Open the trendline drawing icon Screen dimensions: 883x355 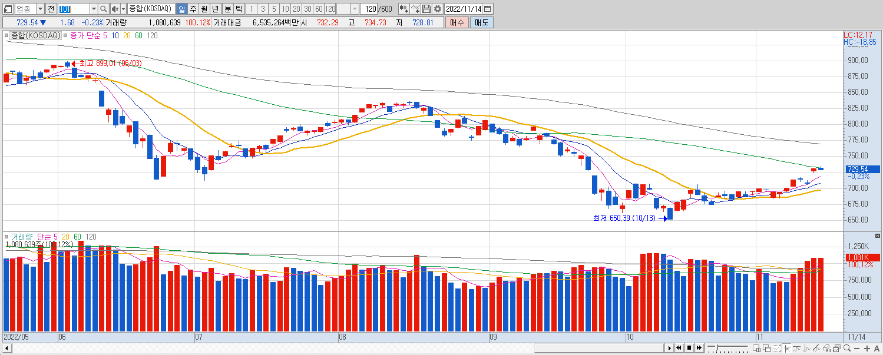(816, 349)
